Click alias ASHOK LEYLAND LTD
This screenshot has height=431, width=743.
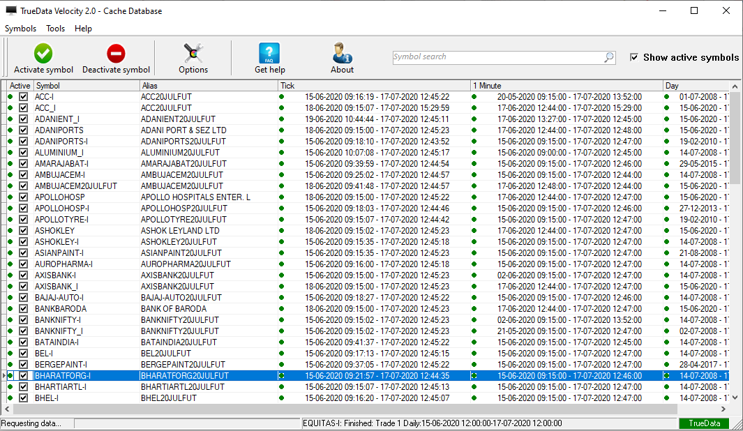(180, 231)
